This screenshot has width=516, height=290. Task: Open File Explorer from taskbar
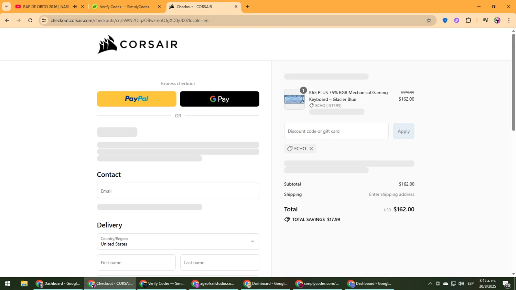pos(24,283)
